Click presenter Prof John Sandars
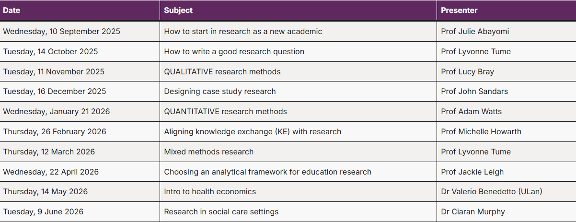This screenshot has height=222, width=576. [x=474, y=92]
